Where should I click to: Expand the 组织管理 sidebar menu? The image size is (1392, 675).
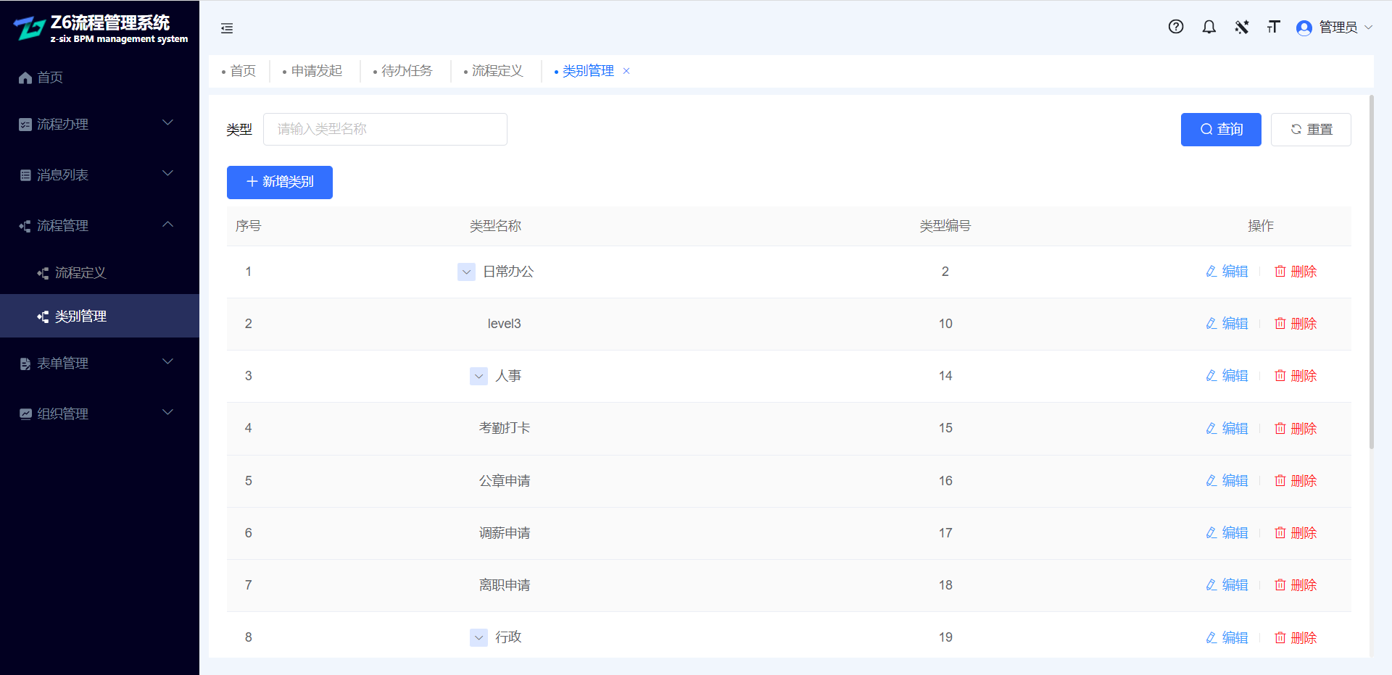[x=168, y=413]
